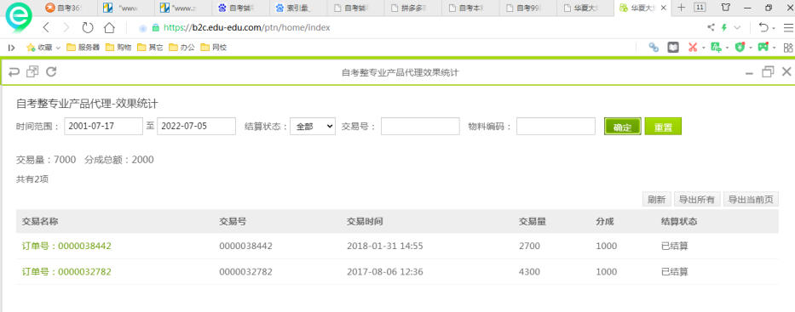The height and width of the screenshot is (312, 795).
Task: Click the green lightning speed mode icon
Action: [x=724, y=28]
